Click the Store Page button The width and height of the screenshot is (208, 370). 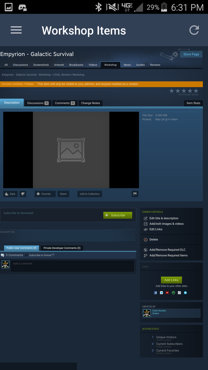pyautogui.click(x=191, y=54)
